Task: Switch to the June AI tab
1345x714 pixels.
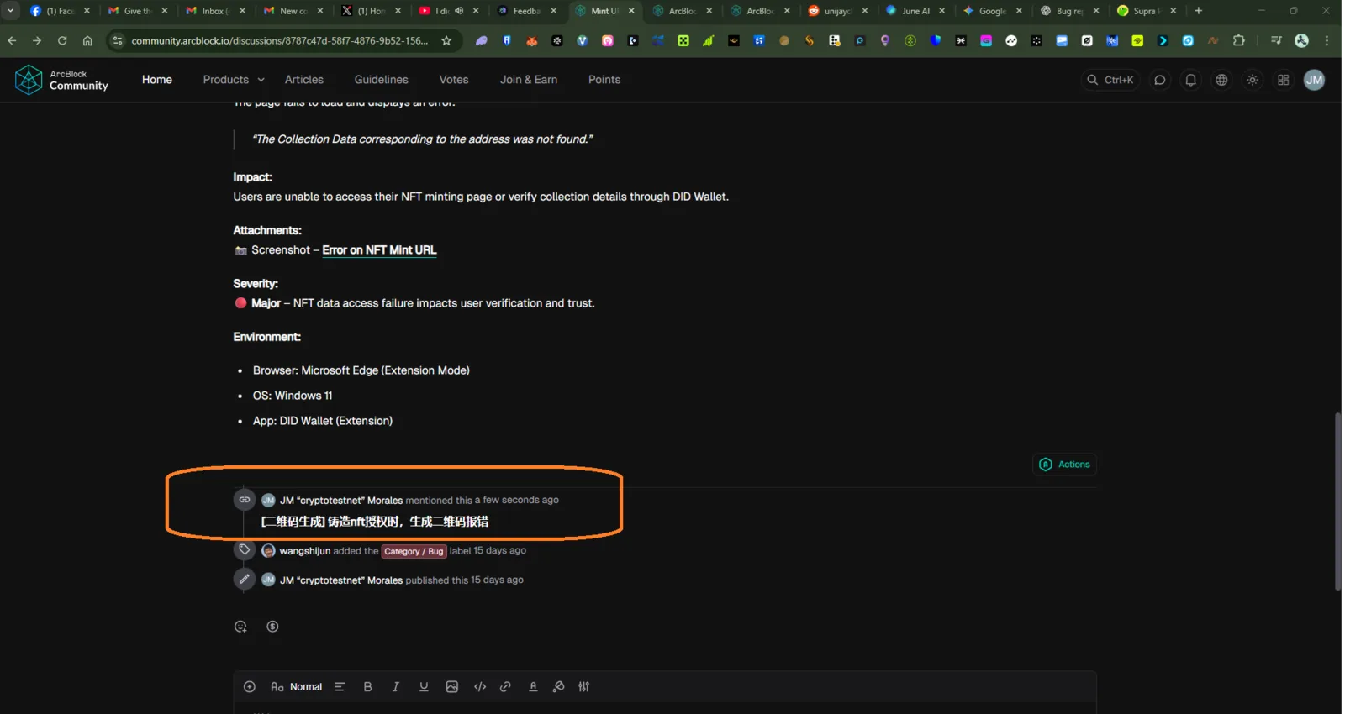Action: (915, 11)
